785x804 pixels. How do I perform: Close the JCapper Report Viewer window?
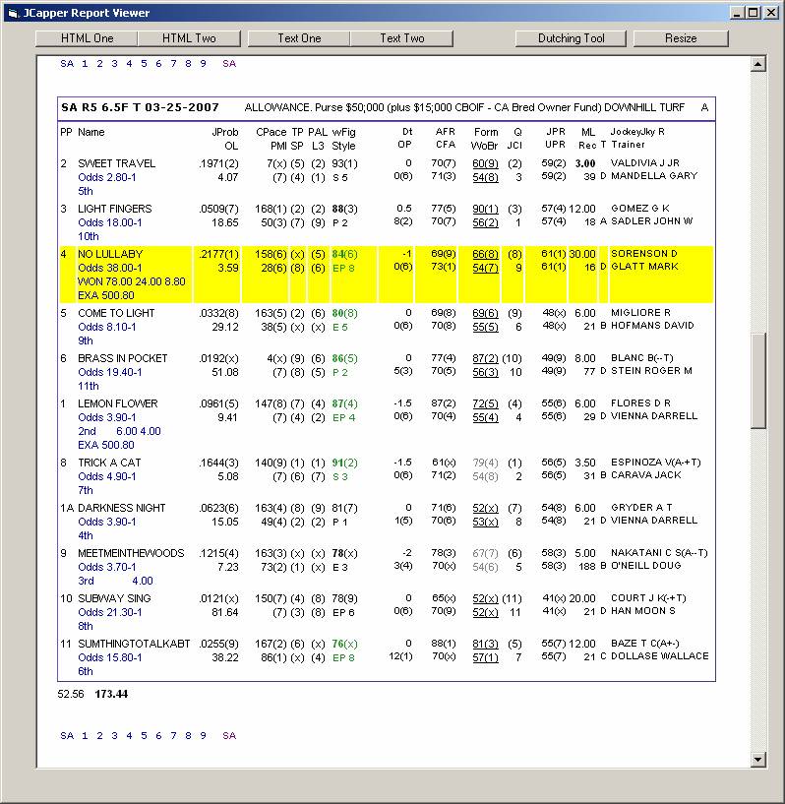click(x=770, y=13)
